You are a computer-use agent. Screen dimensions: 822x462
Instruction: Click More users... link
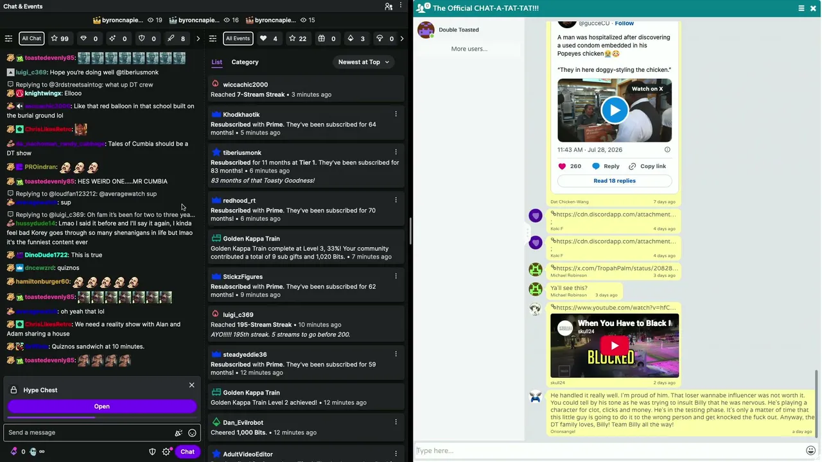469,49
